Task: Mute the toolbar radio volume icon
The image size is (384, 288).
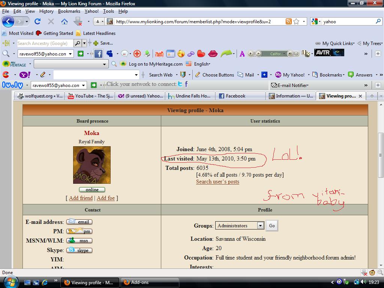Action: tap(290, 53)
